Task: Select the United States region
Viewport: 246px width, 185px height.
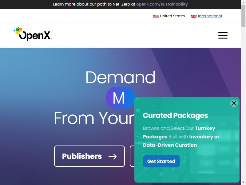Action: point(172,16)
